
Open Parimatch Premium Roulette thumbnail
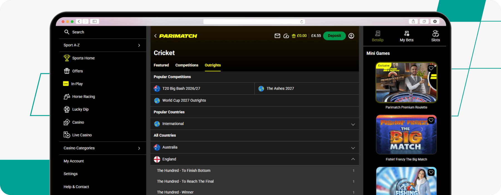tap(406, 82)
